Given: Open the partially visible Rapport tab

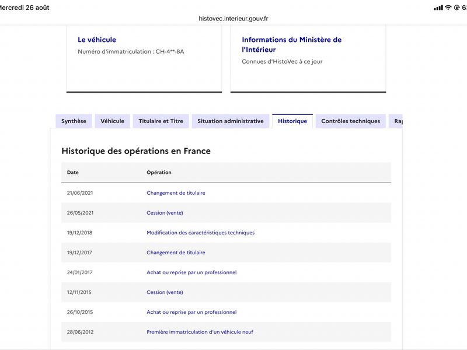Looking at the screenshot, I should point(396,121).
